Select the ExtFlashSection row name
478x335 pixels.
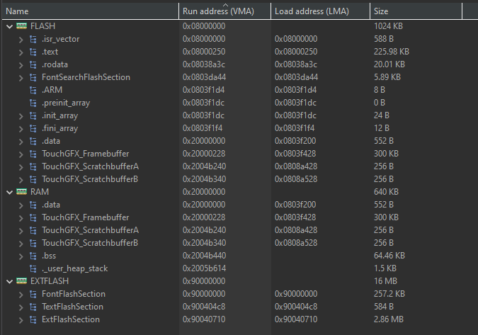(71, 319)
